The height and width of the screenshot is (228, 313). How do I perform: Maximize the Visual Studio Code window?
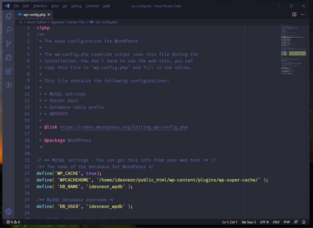pos(291,6)
